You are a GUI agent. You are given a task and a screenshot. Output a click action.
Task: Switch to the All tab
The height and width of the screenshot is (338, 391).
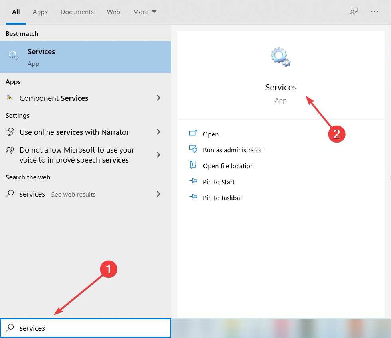(16, 12)
